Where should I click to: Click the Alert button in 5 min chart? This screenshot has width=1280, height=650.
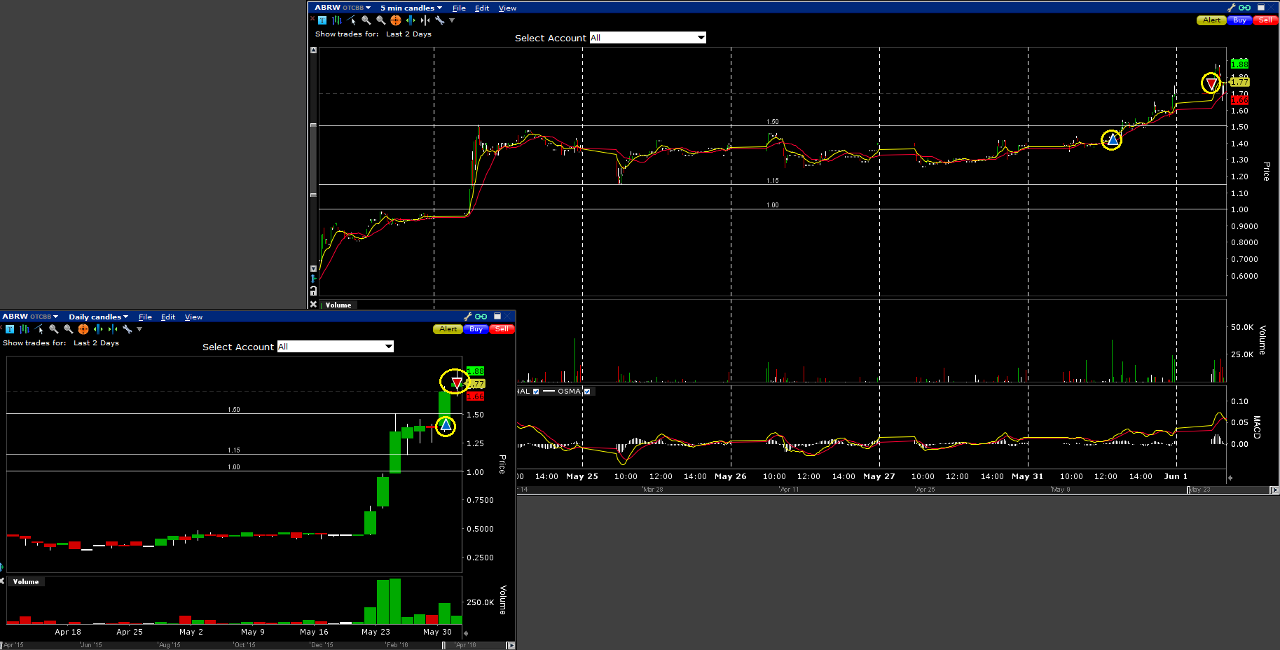[x=1211, y=20]
